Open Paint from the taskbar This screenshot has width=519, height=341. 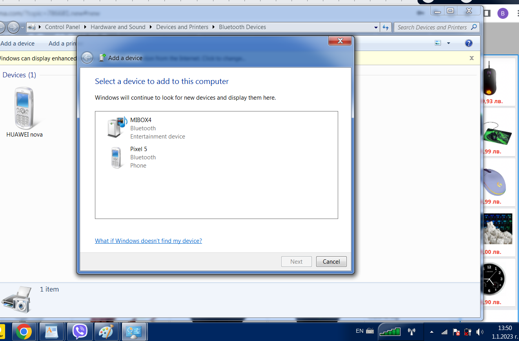106,332
